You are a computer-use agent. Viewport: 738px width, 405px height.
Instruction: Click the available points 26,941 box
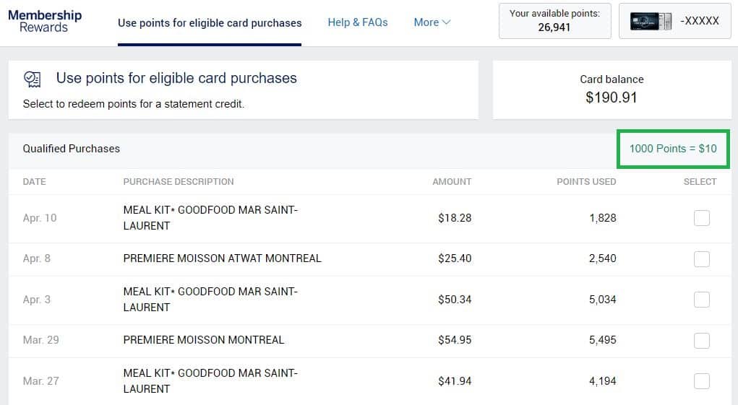coord(554,21)
